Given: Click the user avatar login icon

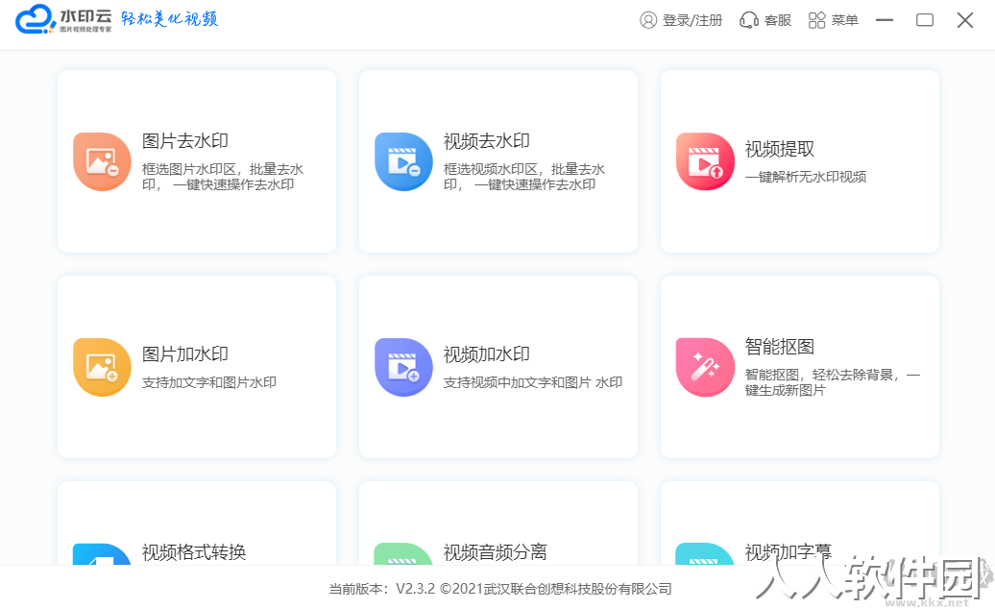Looking at the screenshot, I should click(648, 20).
